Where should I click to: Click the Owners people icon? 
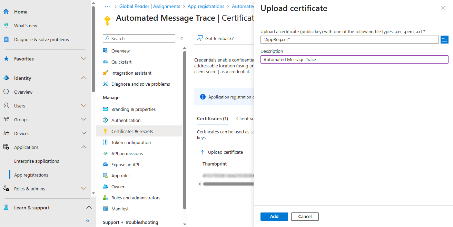(x=106, y=187)
